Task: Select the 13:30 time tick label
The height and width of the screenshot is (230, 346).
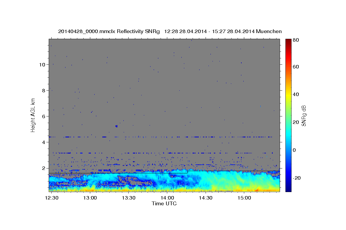Action: coord(129,198)
